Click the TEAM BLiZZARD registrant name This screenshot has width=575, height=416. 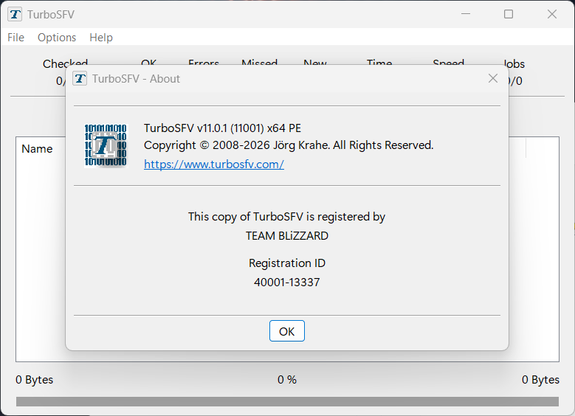287,236
